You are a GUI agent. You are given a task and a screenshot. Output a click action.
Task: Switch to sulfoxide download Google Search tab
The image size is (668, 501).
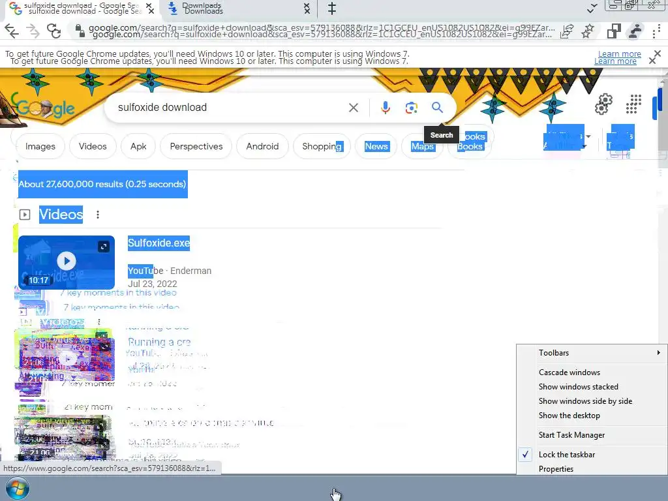[x=81, y=8]
